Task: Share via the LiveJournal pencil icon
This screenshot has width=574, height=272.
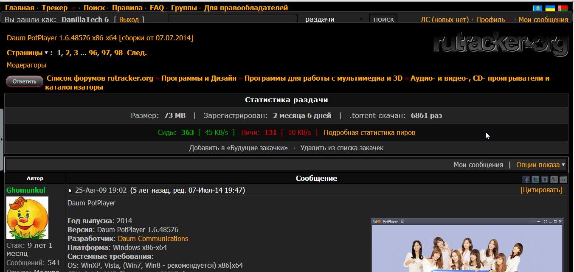Action: click(554, 179)
